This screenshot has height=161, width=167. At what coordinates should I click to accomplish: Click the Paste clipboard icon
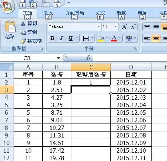[x=10, y=27]
